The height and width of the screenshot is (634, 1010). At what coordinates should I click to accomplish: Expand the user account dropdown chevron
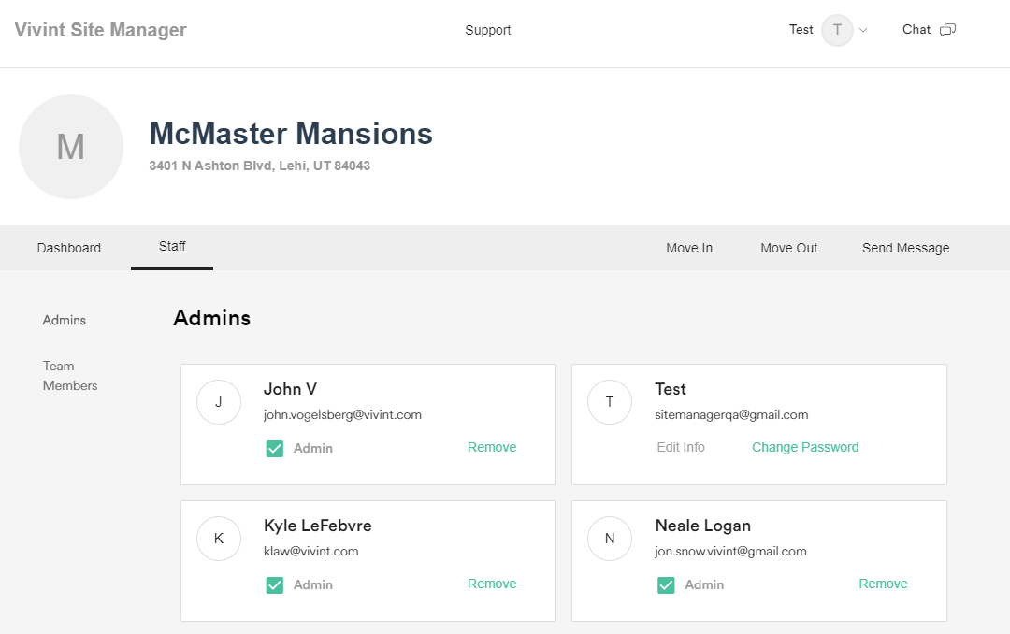pyautogui.click(x=863, y=30)
